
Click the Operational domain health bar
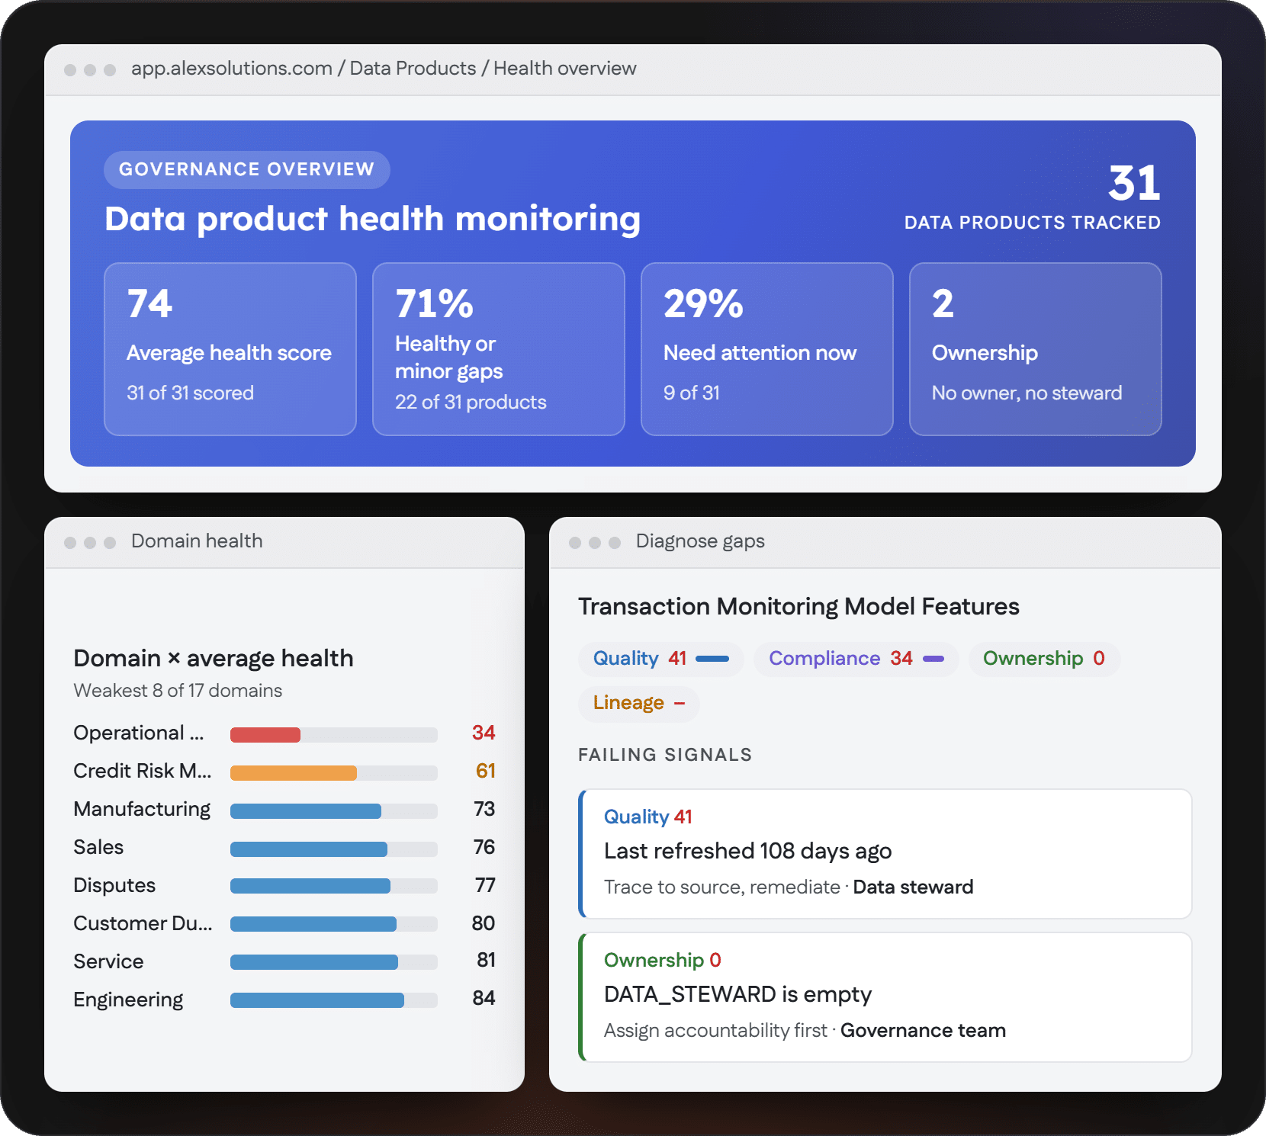(x=334, y=735)
